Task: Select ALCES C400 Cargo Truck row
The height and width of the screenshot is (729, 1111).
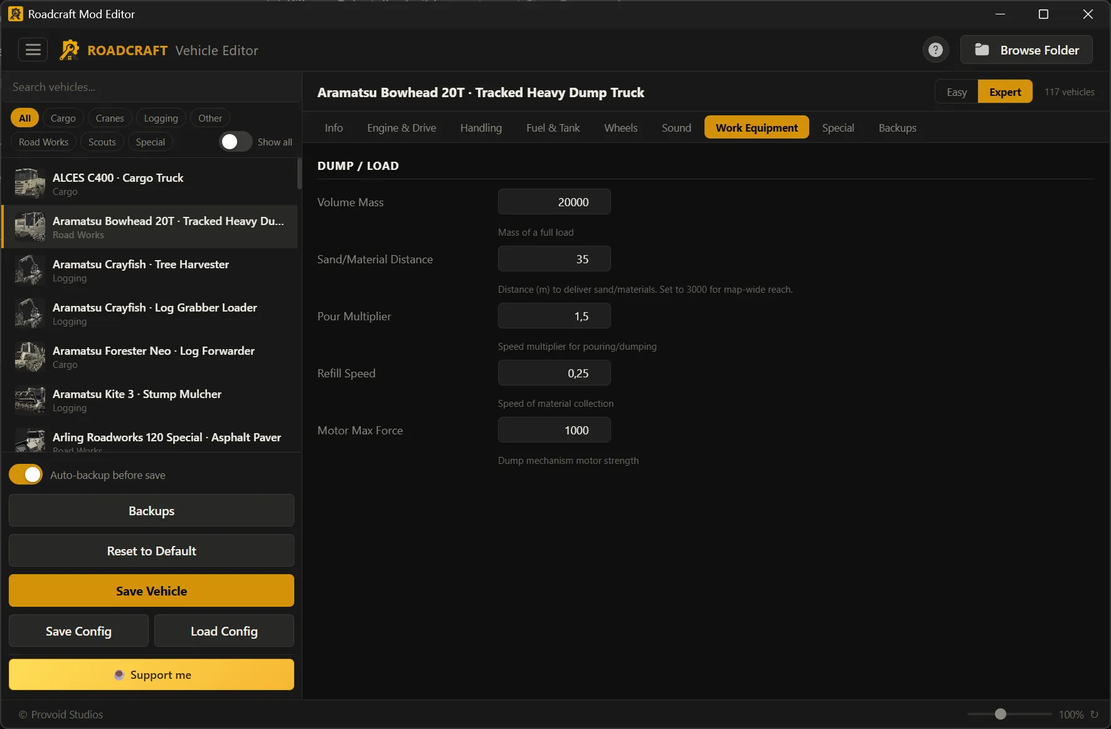Action: click(149, 184)
